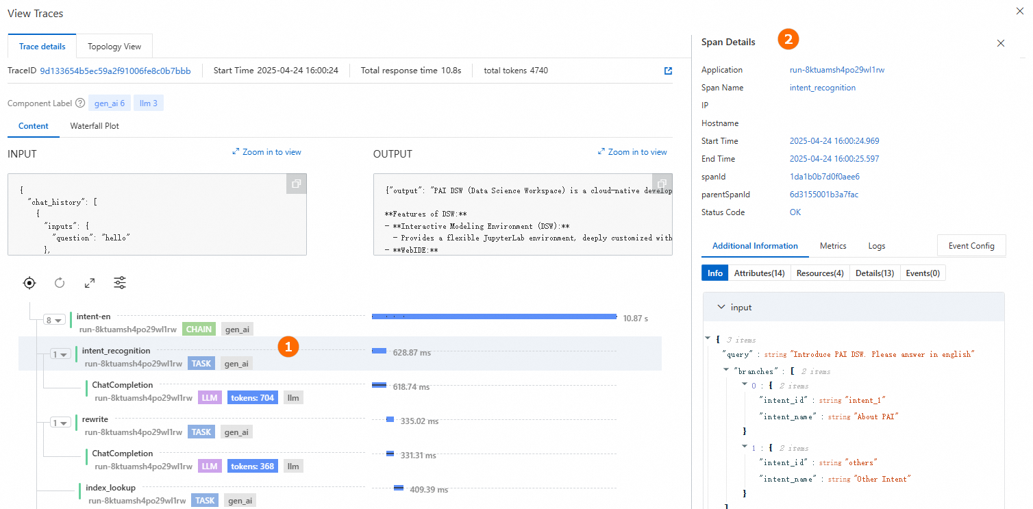The width and height of the screenshot is (1033, 509).
Task: Click the CHAIN tag on intent-en
Action: pos(199,329)
